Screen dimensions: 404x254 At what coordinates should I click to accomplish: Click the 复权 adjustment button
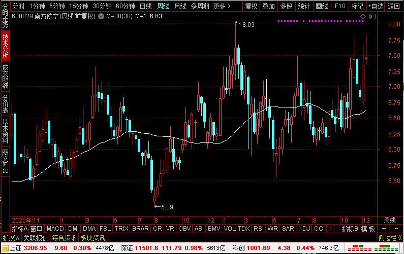(x=251, y=6)
